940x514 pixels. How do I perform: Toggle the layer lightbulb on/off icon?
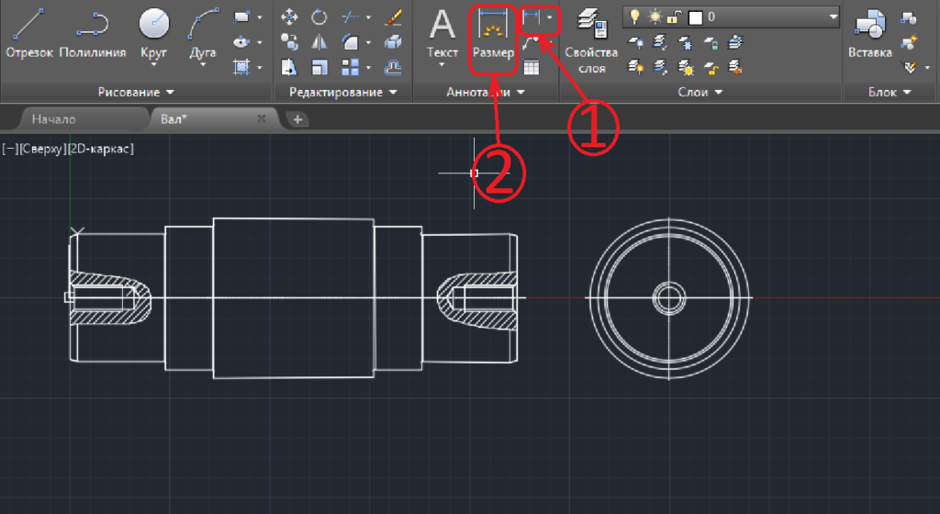[633, 17]
